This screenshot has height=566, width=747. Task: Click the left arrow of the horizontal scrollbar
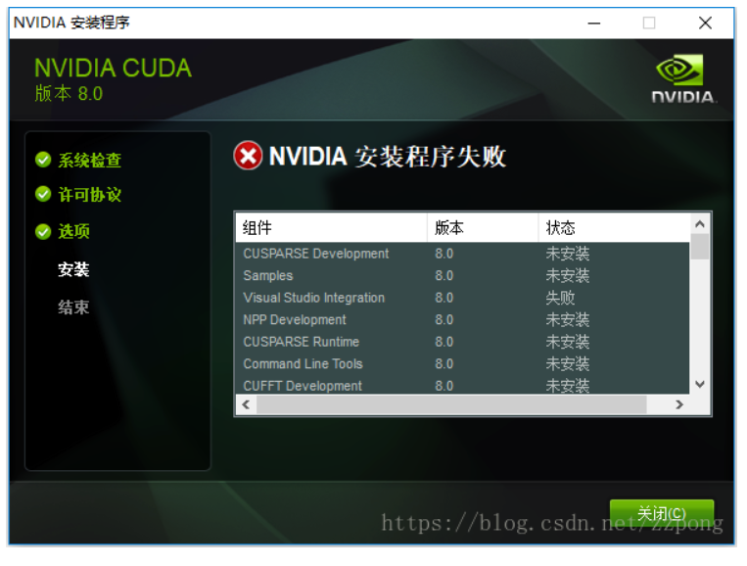(246, 404)
